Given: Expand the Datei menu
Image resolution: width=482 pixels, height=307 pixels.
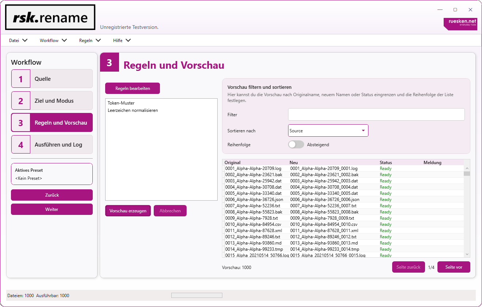Looking at the screenshot, I should click(x=18, y=41).
